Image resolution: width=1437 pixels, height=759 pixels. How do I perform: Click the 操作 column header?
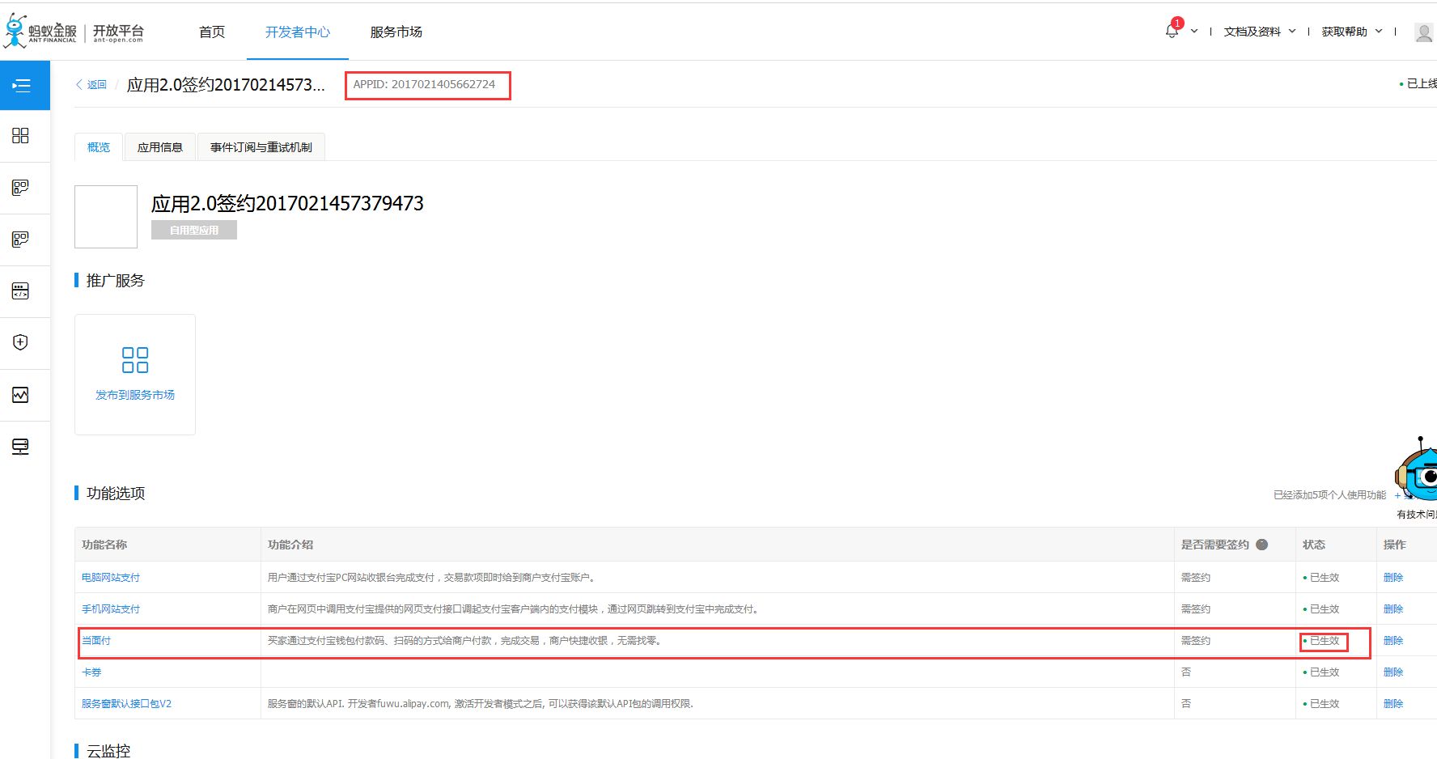coord(1395,545)
